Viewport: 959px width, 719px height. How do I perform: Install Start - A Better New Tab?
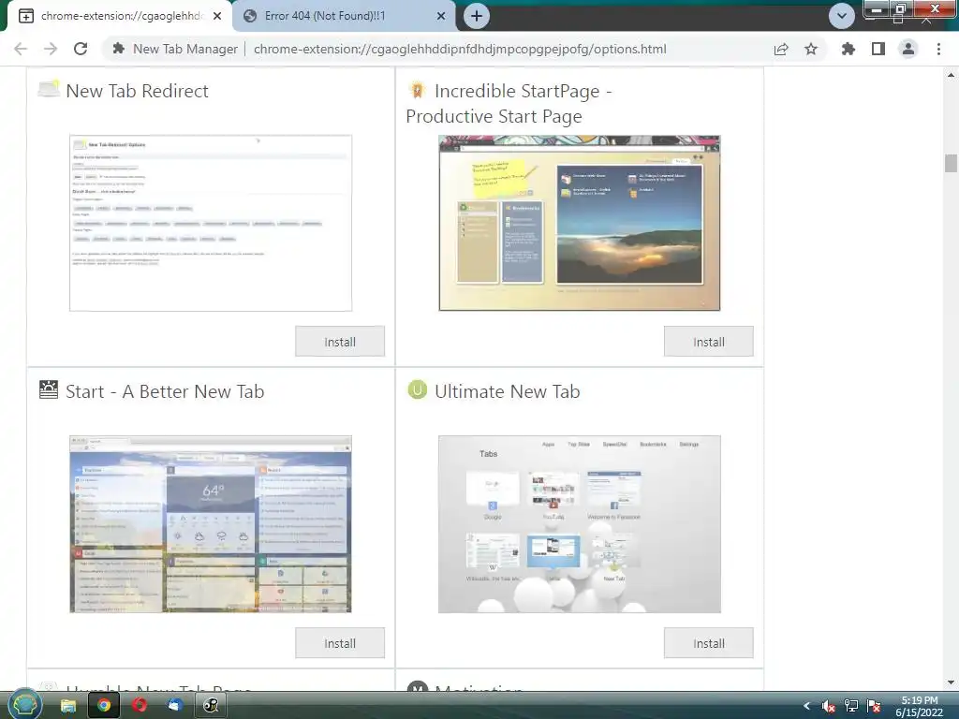(340, 642)
